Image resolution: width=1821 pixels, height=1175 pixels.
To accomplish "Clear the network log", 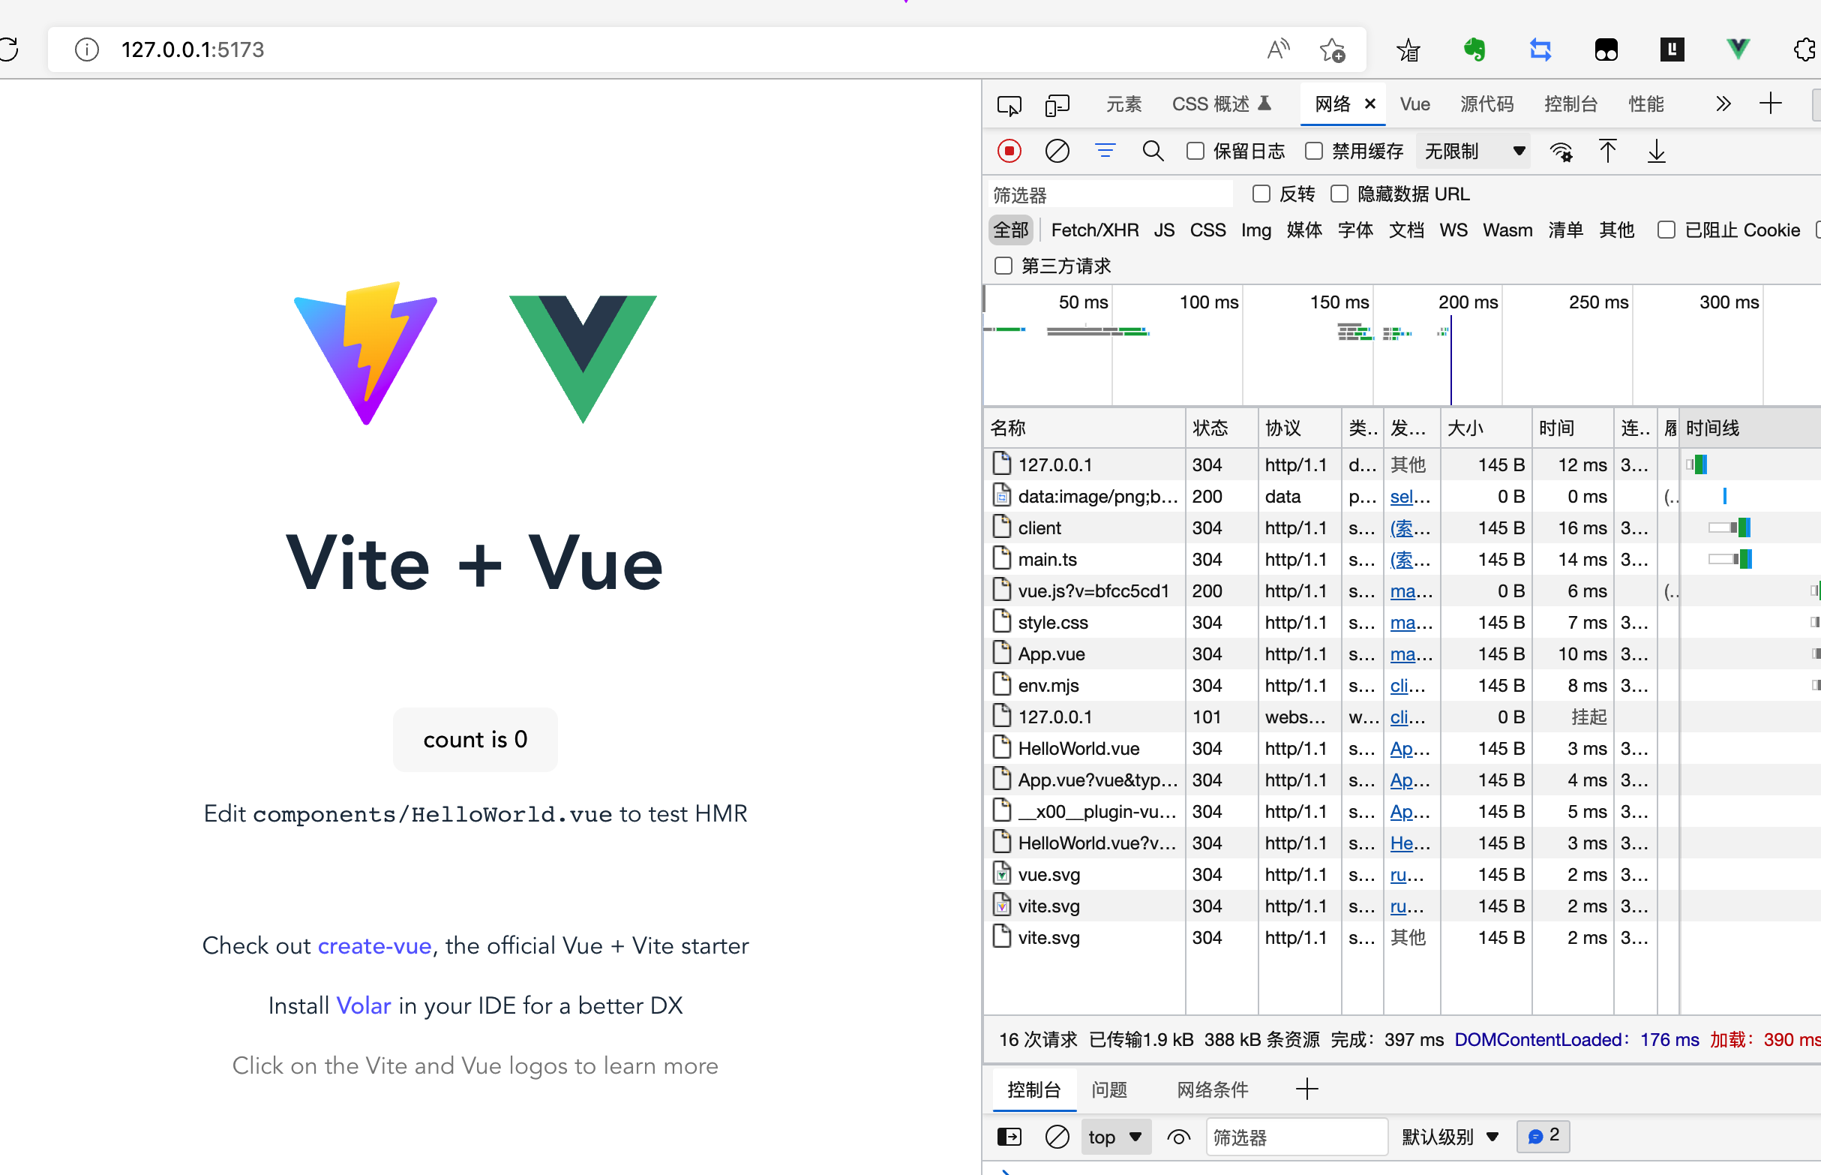I will point(1057,151).
